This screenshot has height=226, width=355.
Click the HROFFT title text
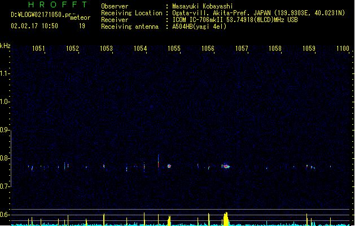click(x=58, y=5)
